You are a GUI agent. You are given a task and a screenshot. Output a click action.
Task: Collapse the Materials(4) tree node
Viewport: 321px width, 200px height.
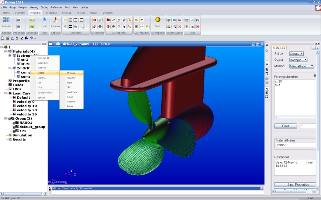(6, 51)
